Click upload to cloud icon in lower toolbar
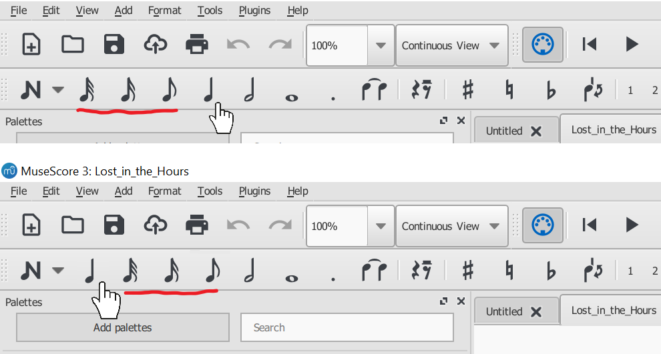This screenshot has width=661, height=354. (x=156, y=225)
